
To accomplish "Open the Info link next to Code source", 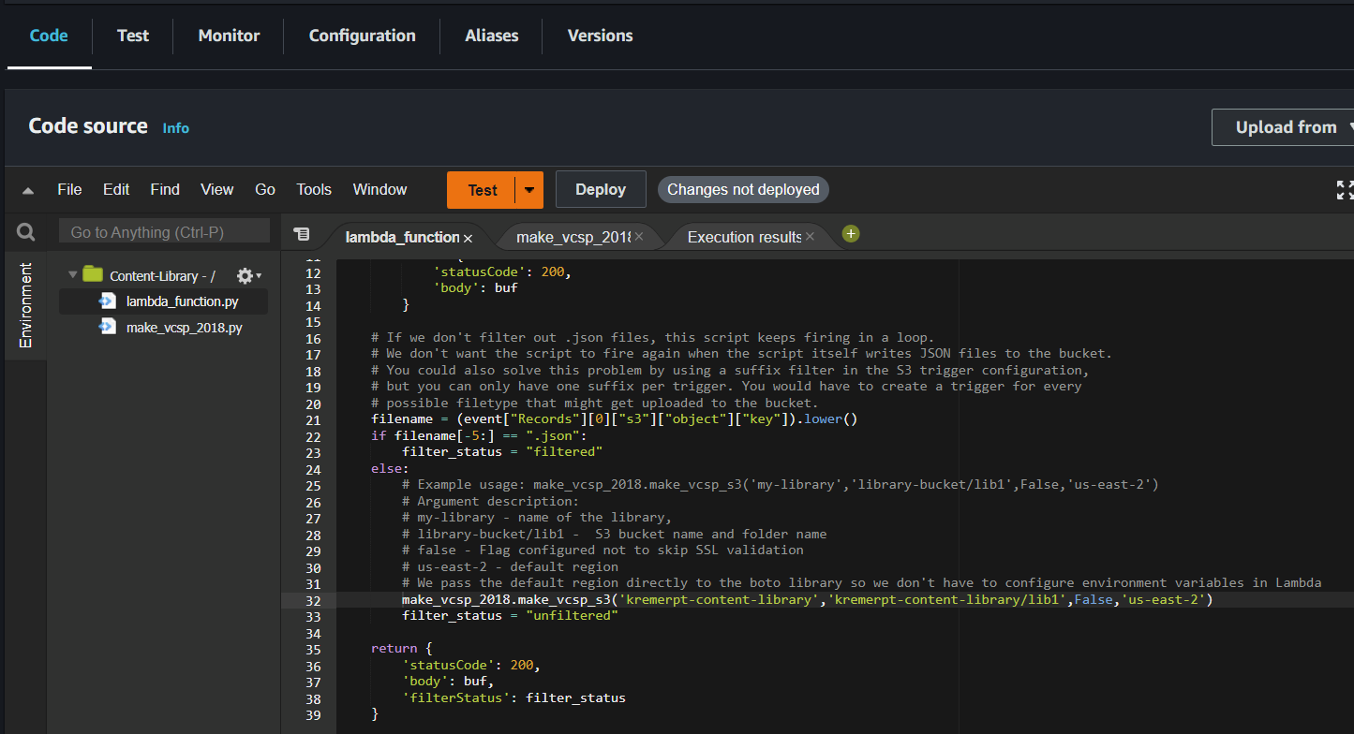I will (x=175, y=127).
